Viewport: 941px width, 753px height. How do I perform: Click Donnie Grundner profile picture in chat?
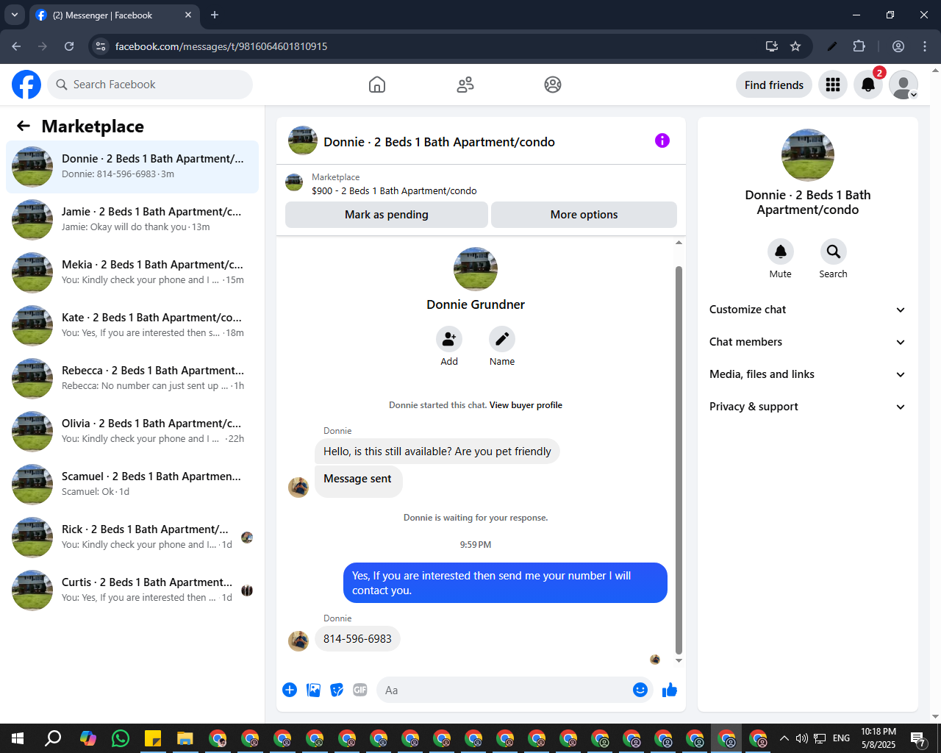pyautogui.click(x=476, y=269)
